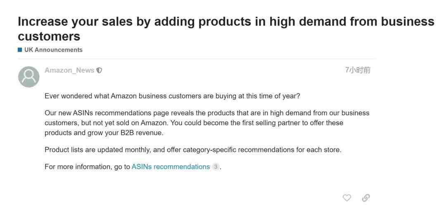Click the sentence 'Product lists are updated monthly'
Viewport: 446px width, 208px height.
coord(193,150)
